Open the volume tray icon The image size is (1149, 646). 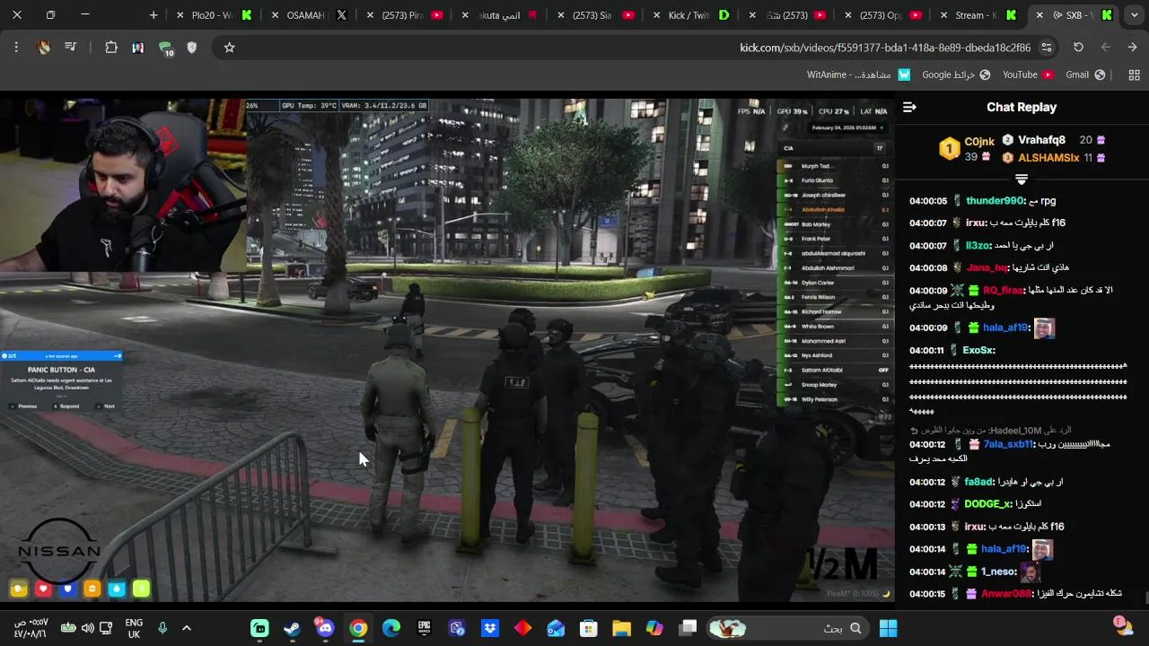pyautogui.click(x=87, y=628)
